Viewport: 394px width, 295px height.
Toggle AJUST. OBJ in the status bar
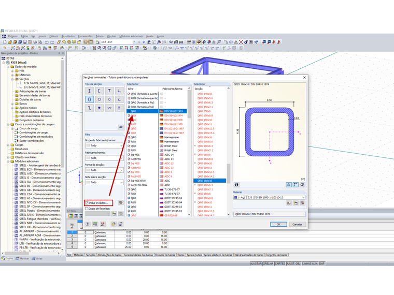pyautogui.click(x=293, y=263)
